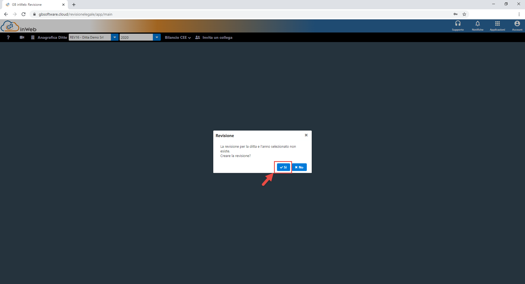Click the video camera icon

[22, 37]
